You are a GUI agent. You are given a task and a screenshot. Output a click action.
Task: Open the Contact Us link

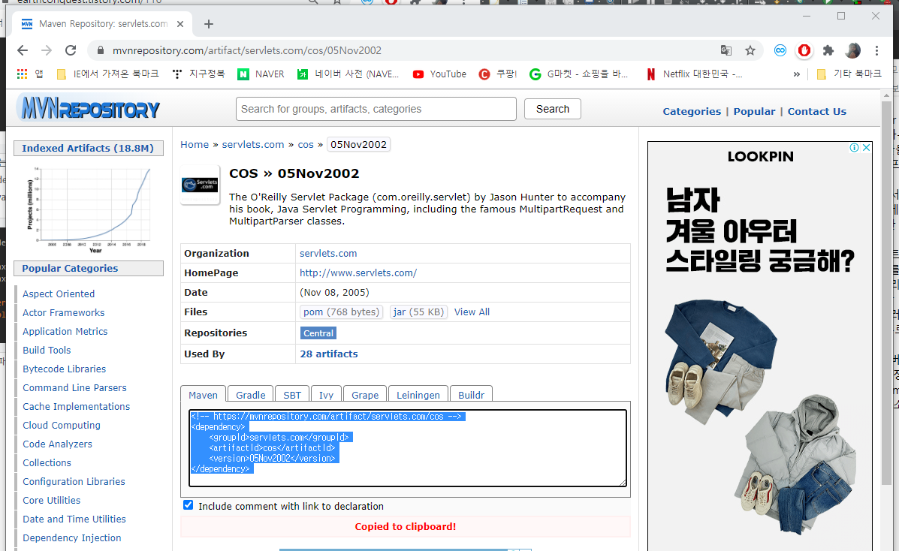click(816, 111)
